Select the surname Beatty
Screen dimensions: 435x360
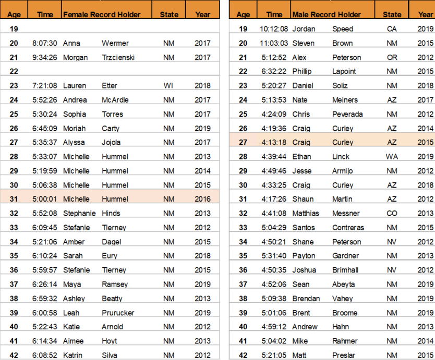112,299
